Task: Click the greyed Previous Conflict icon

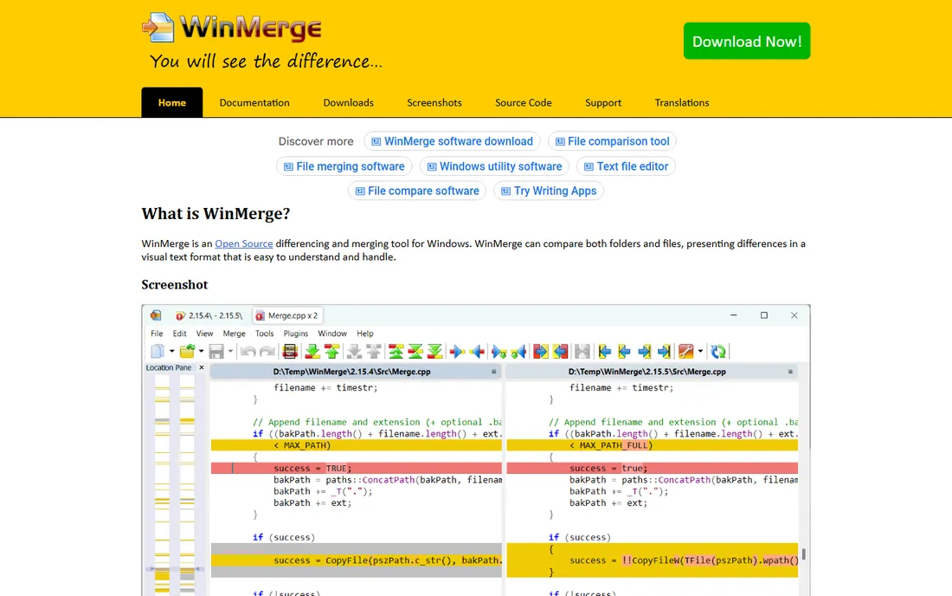Action: click(374, 351)
